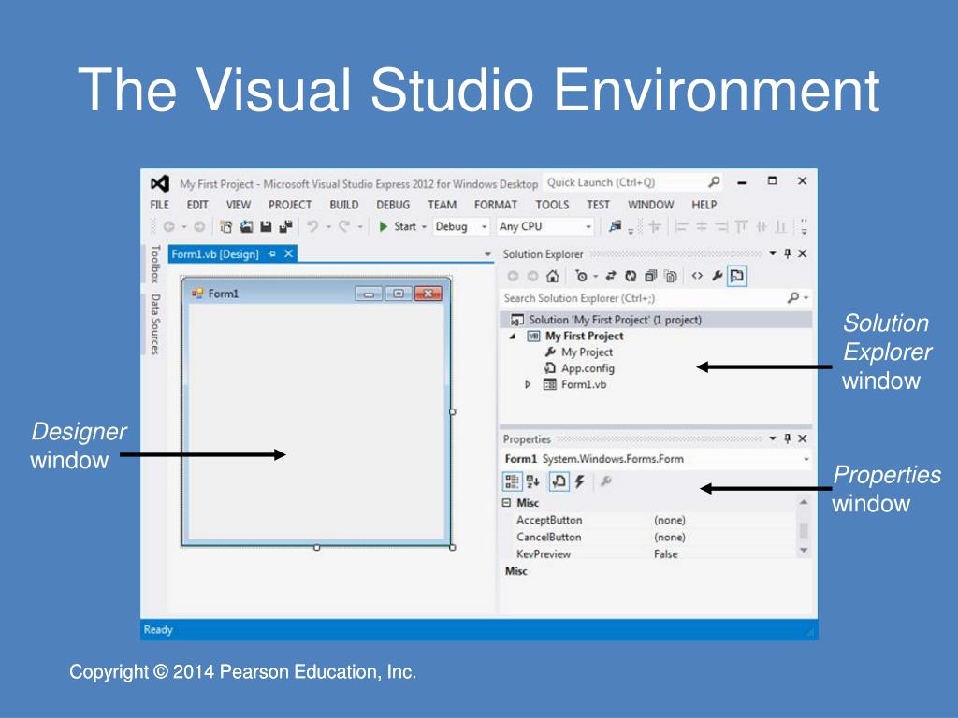Collapse the Misc category in Properties
The image size is (958, 718).
[x=506, y=503]
